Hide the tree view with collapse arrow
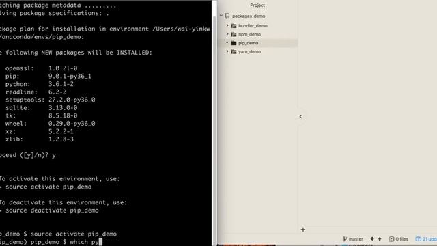 point(300,116)
